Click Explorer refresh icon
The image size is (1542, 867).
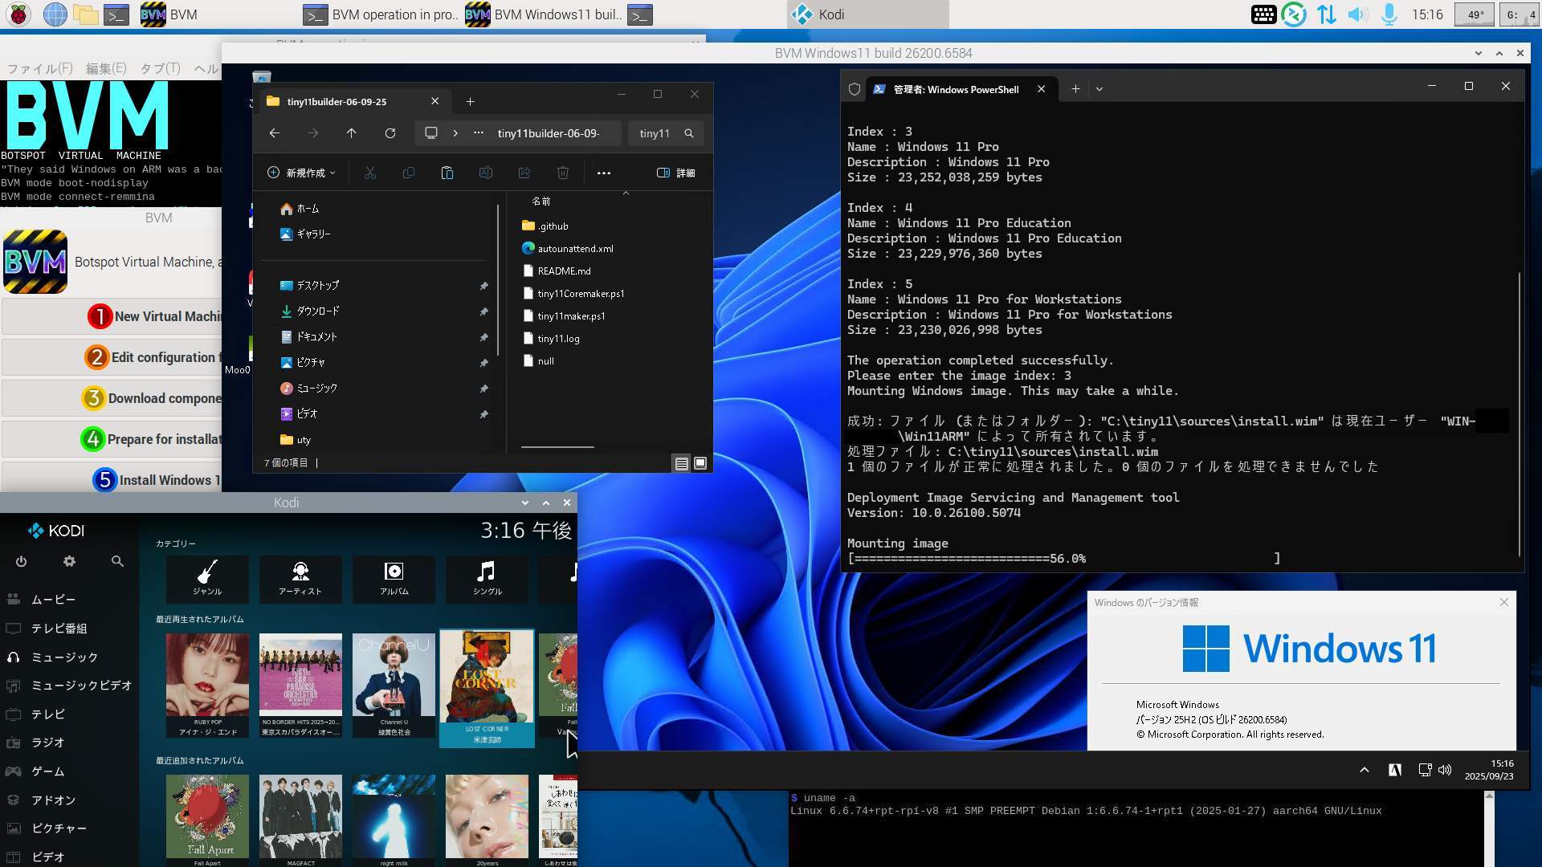(x=390, y=133)
